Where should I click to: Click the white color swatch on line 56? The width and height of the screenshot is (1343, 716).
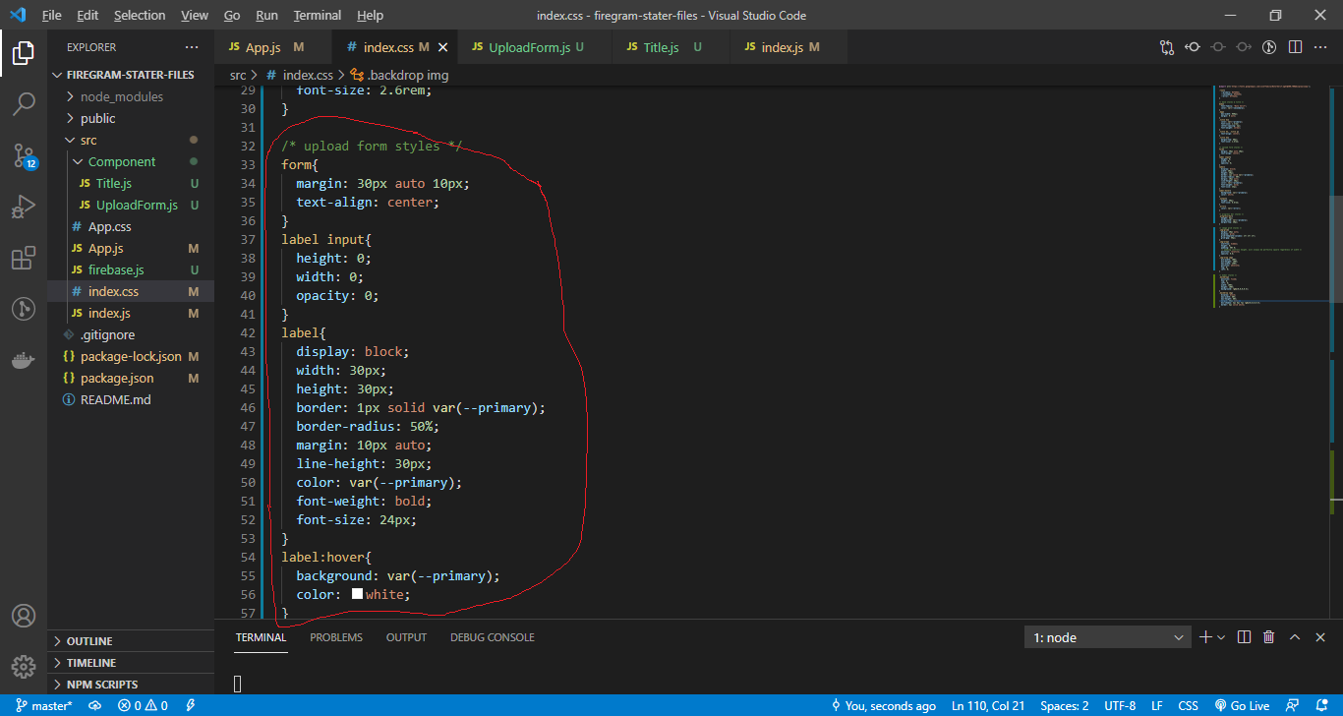click(x=357, y=594)
